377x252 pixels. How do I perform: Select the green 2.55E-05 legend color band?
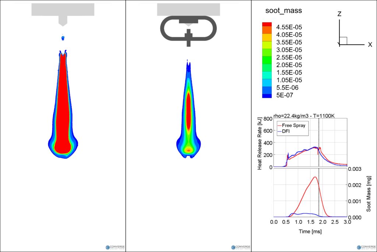pos(266,57)
